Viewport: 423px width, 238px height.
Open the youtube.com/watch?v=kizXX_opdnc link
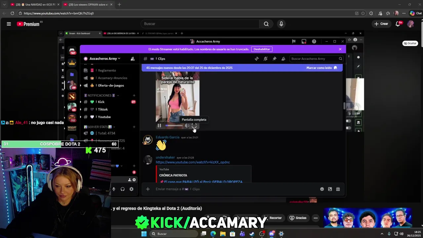pyautogui.click(x=193, y=162)
